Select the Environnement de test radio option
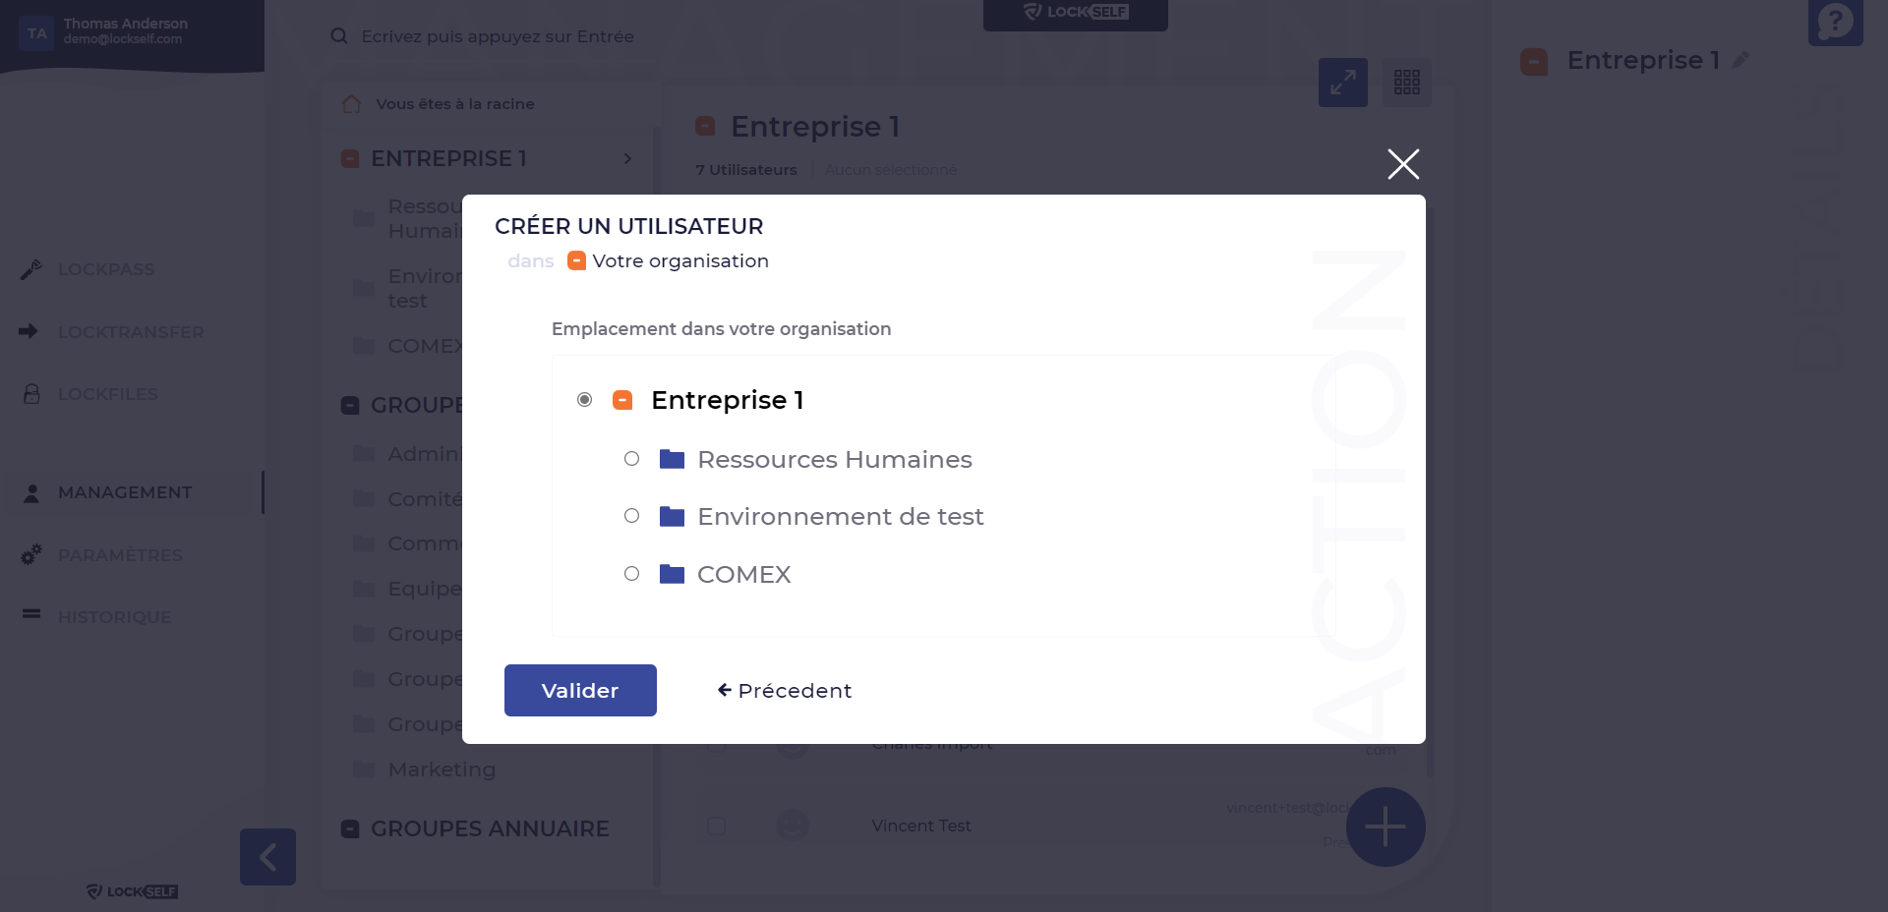The image size is (1888, 912). pyautogui.click(x=631, y=516)
